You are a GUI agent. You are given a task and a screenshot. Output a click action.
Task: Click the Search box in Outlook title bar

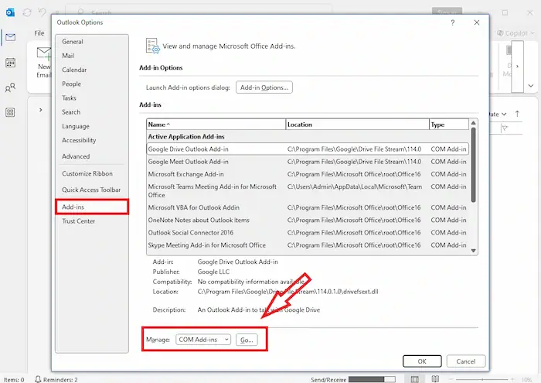click(x=199, y=12)
